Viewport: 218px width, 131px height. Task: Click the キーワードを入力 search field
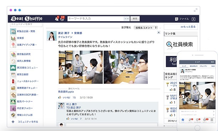pos(95,19)
